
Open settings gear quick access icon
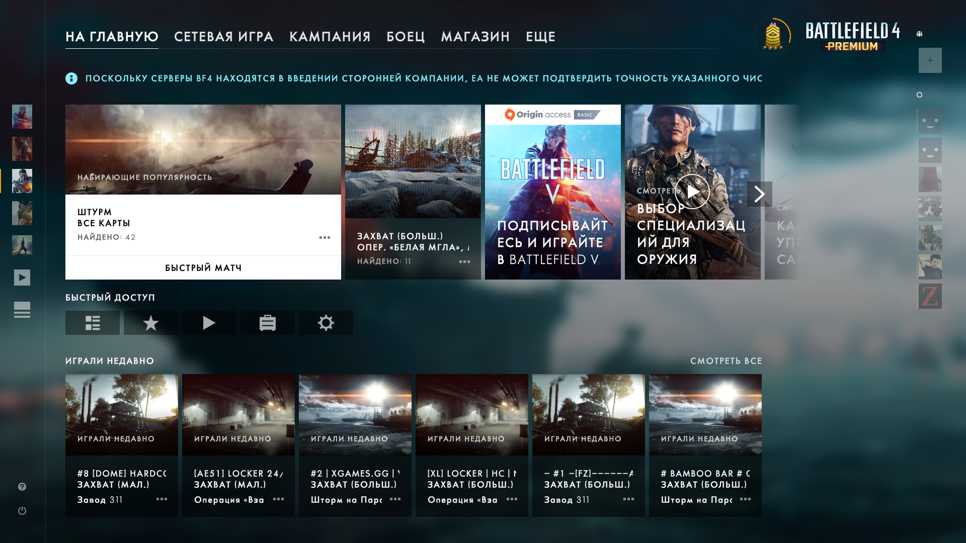click(x=326, y=323)
